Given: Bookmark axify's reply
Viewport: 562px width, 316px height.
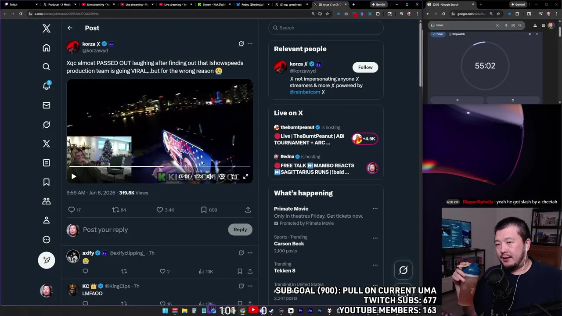Looking at the screenshot, I should 240,271.
